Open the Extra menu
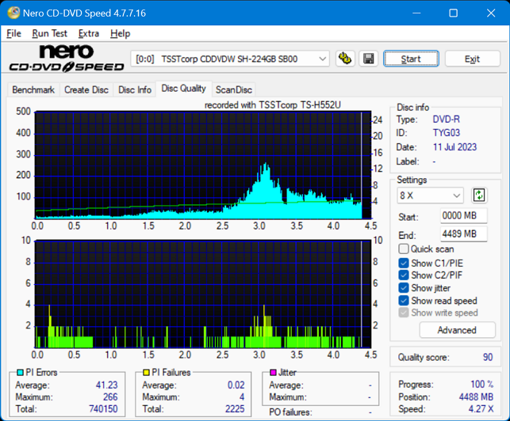The height and width of the screenshot is (421, 510). click(89, 33)
